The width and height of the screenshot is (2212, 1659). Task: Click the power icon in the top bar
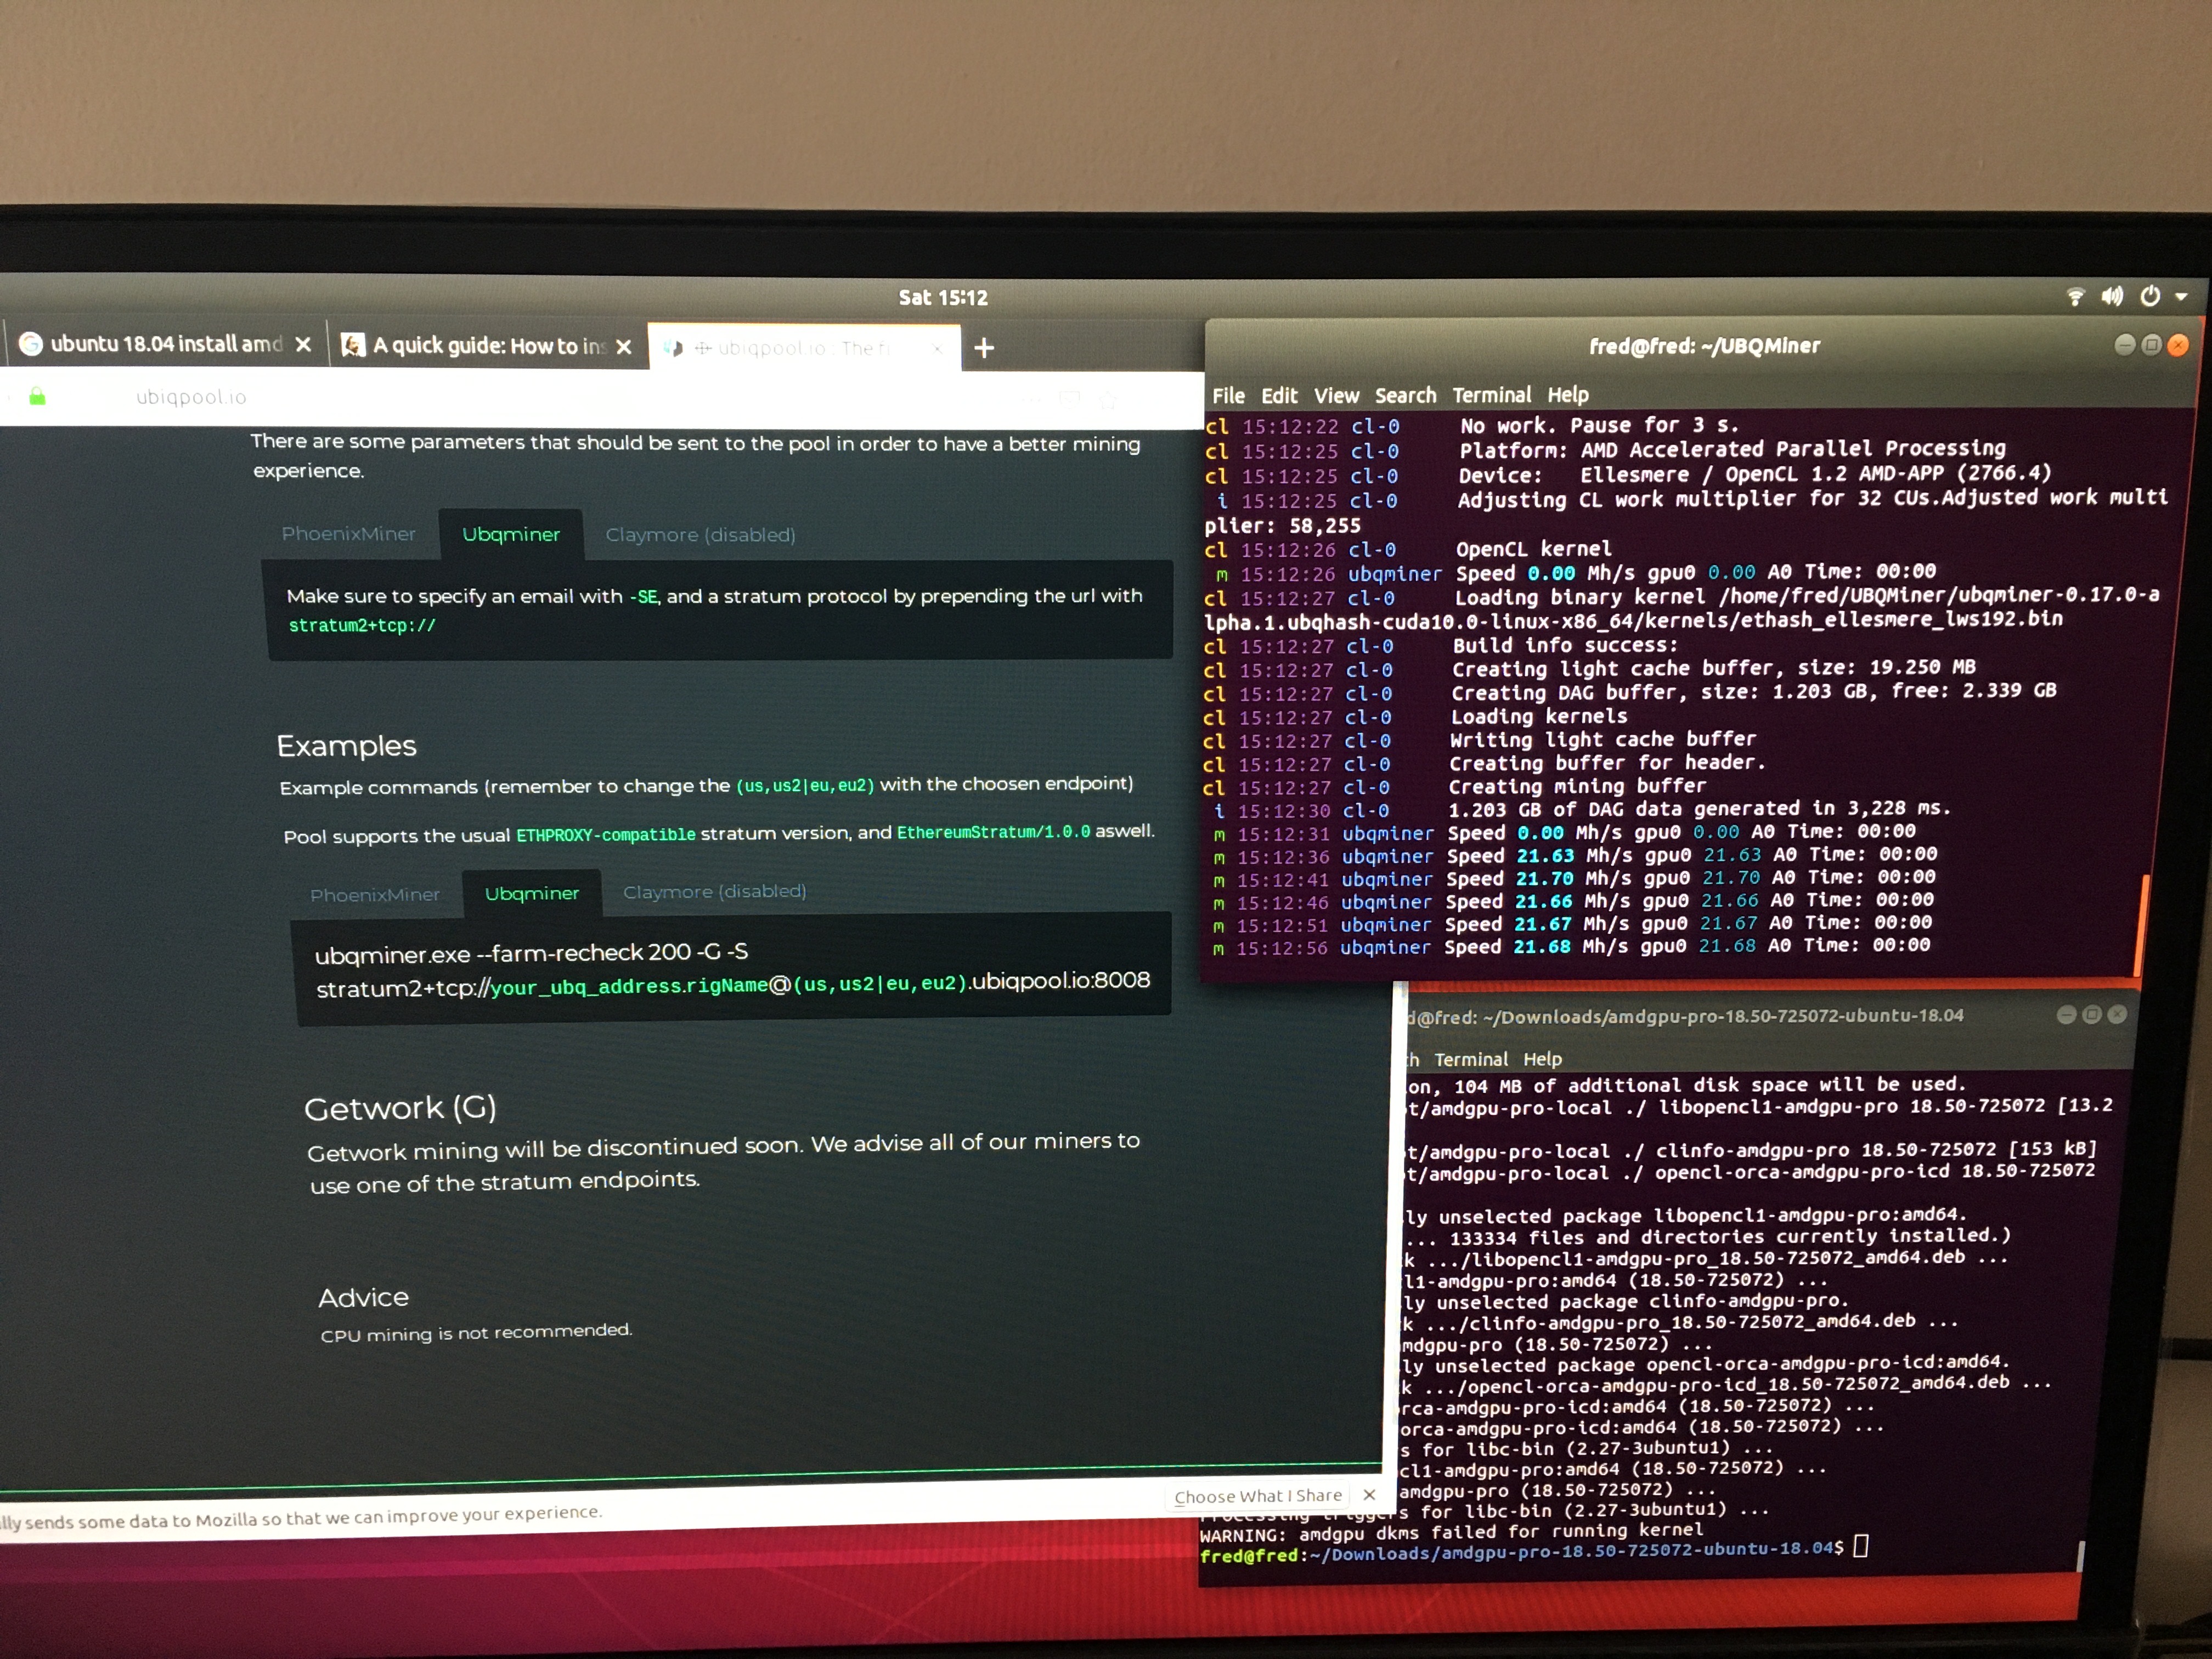tap(2148, 296)
